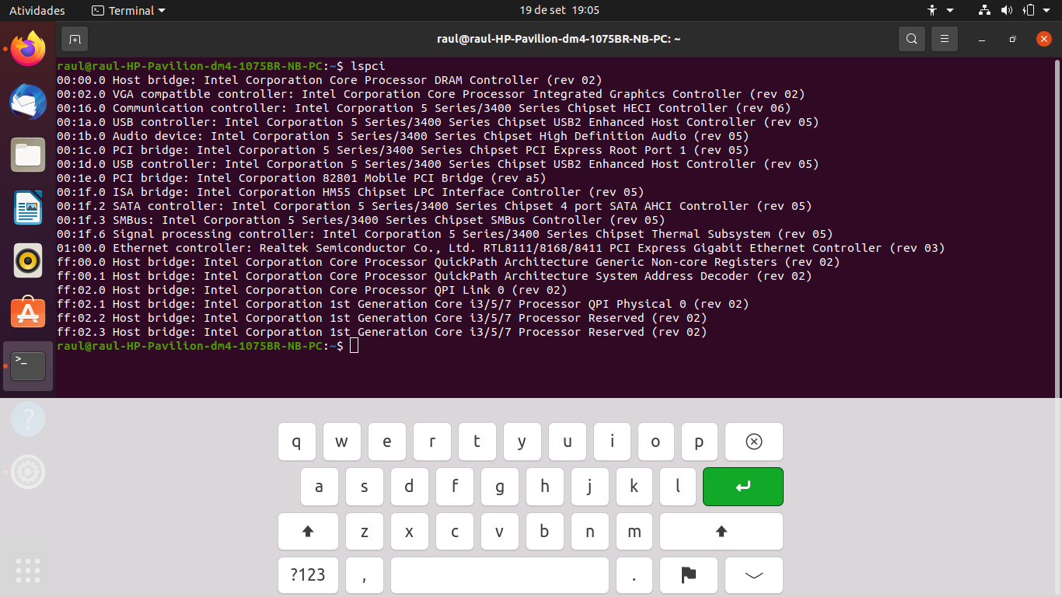Tap the q key

coord(296,442)
